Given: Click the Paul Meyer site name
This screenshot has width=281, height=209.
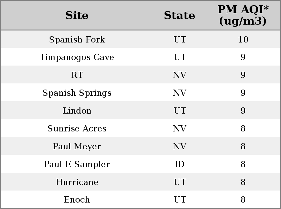Looking at the screenshot, I should (77, 146).
